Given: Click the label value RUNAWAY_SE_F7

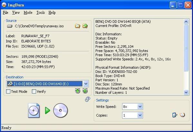Looking at the screenshot, I should click(35, 36).
